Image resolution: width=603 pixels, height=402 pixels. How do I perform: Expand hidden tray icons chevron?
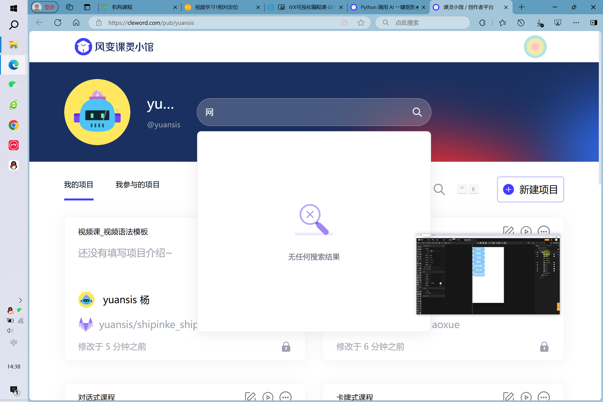pyautogui.click(x=20, y=300)
